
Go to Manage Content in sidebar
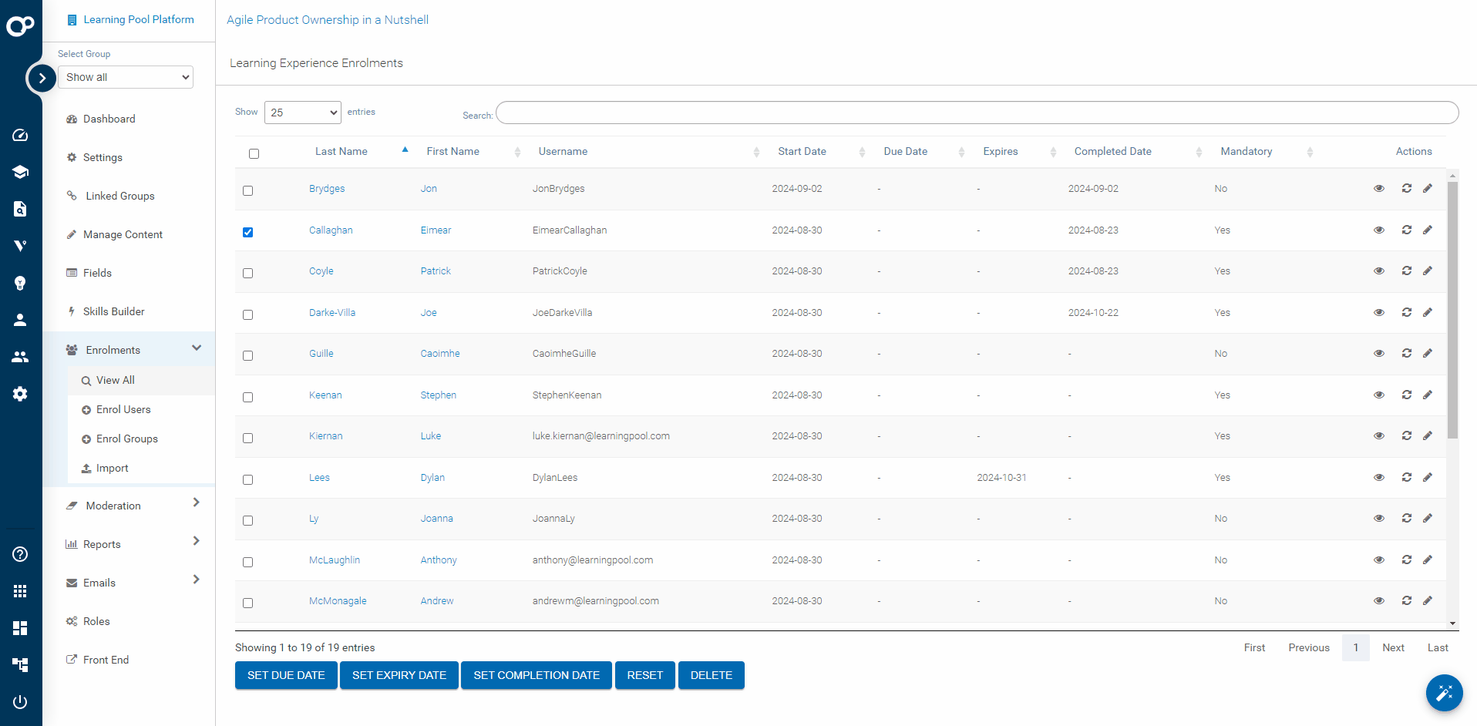[123, 234]
